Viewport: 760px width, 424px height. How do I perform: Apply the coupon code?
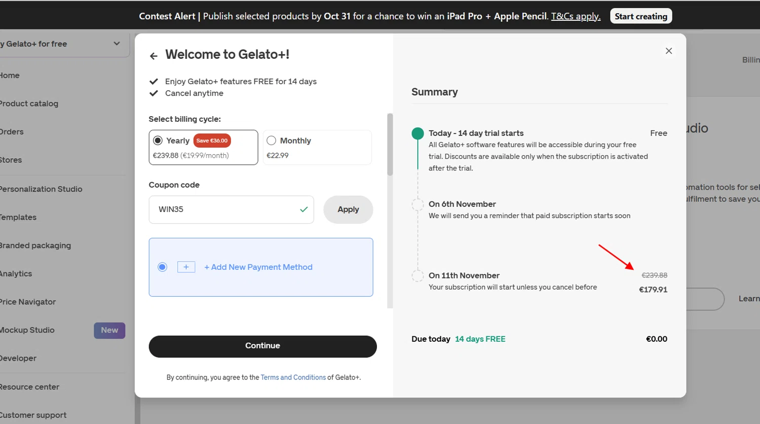coord(348,209)
